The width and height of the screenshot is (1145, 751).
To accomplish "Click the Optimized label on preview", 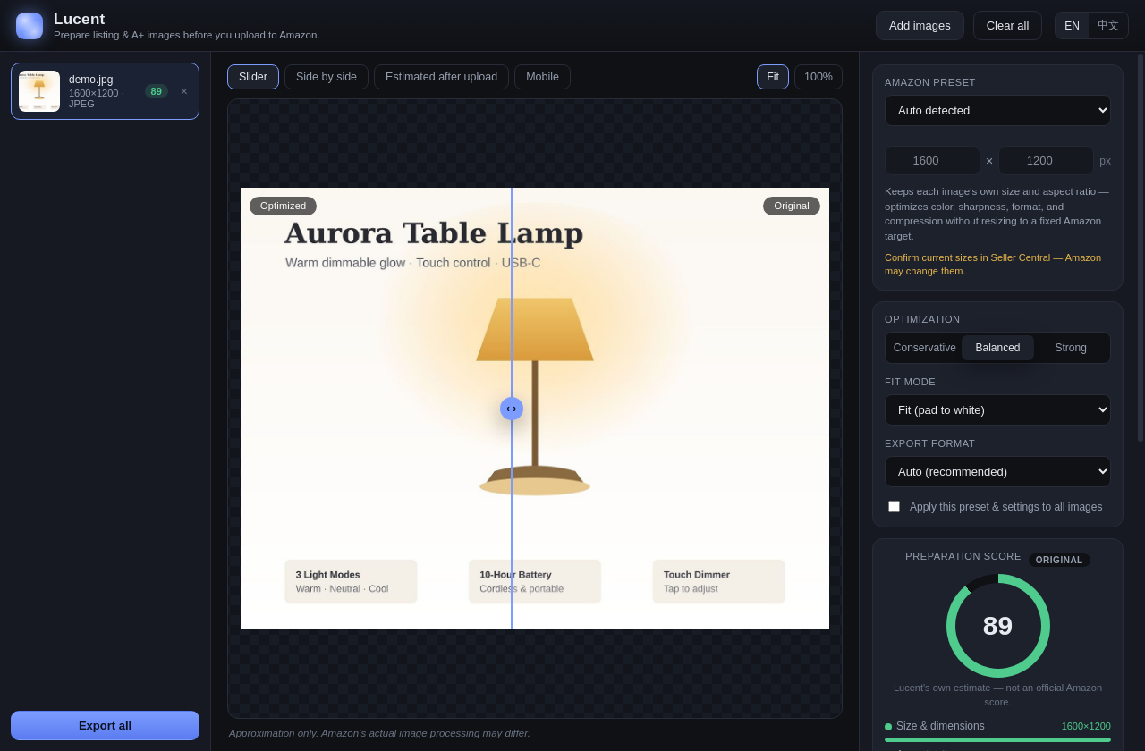I will click(x=283, y=206).
